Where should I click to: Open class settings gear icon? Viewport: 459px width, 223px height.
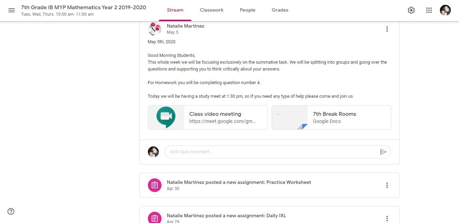(411, 10)
